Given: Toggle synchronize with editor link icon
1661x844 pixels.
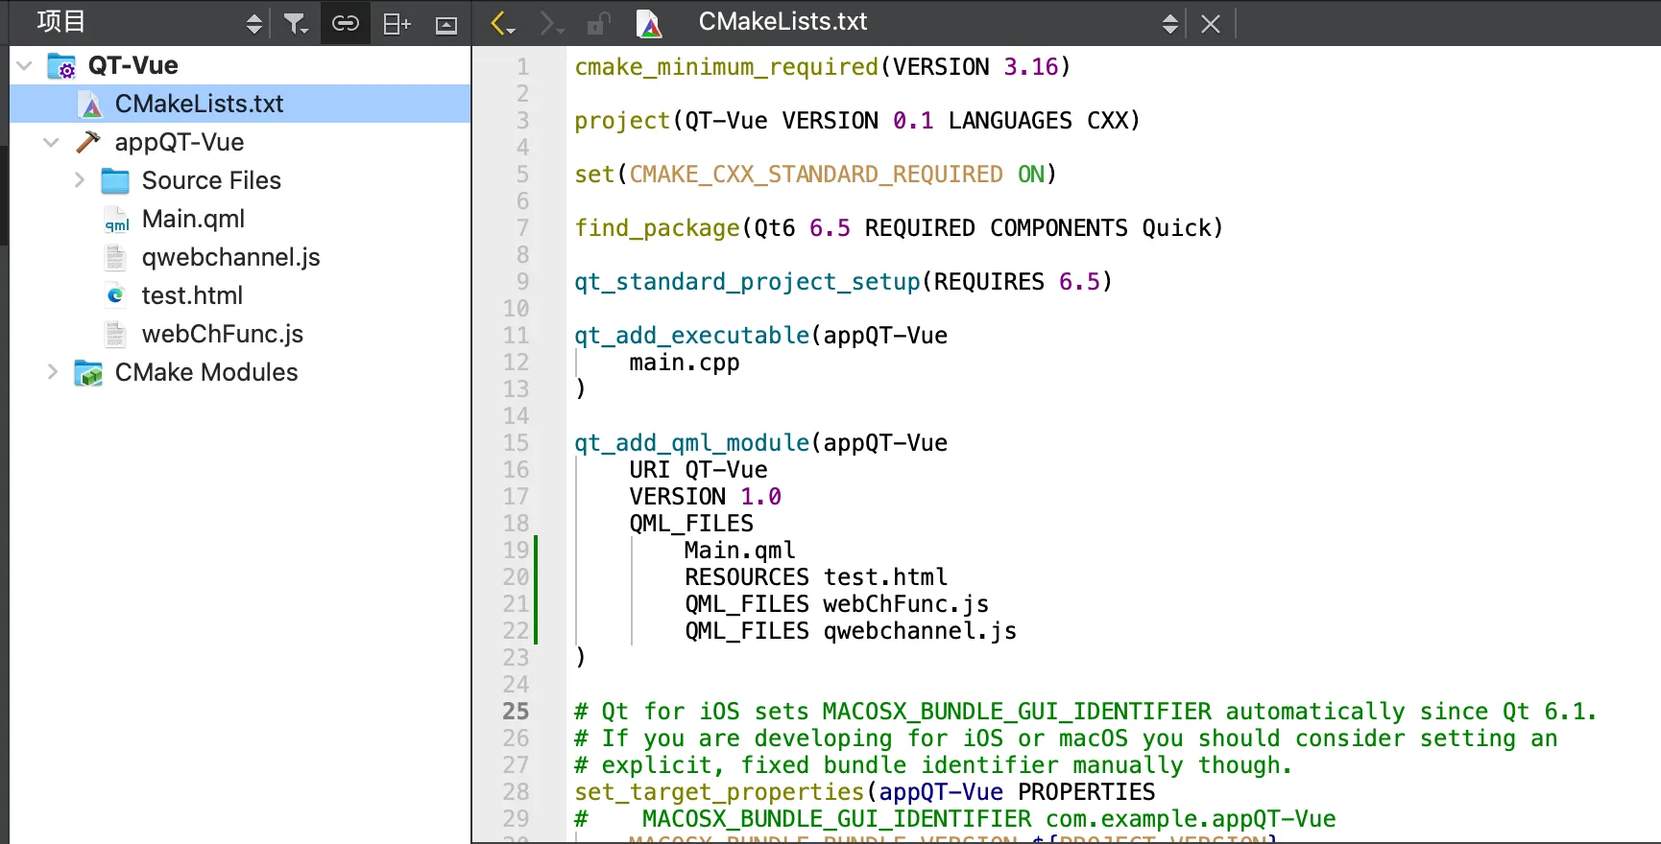Looking at the screenshot, I should pyautogui.click(x=346, y=23).
